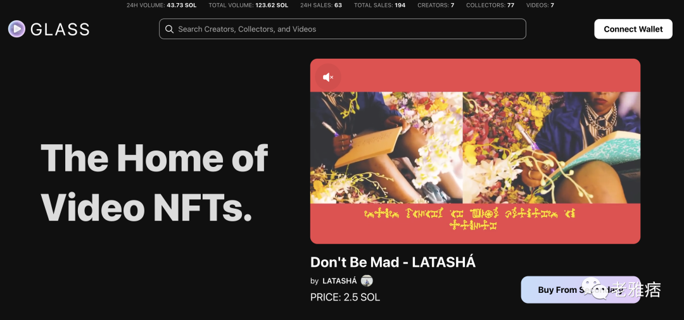Click the Glass play-button logo icon
684x320 pixels.
click(x=16, y=28)
